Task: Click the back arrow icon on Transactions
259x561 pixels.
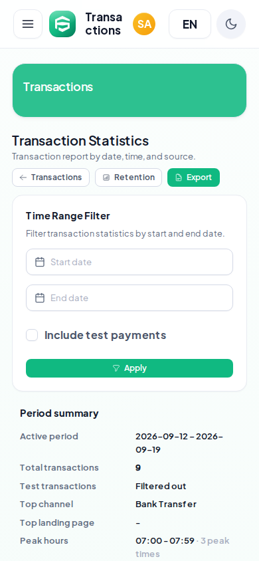Action: point(23,177)
